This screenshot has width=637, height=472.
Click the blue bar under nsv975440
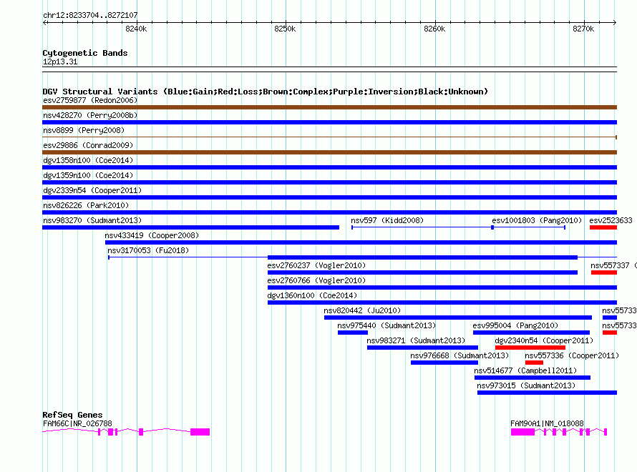pos(353,333)
